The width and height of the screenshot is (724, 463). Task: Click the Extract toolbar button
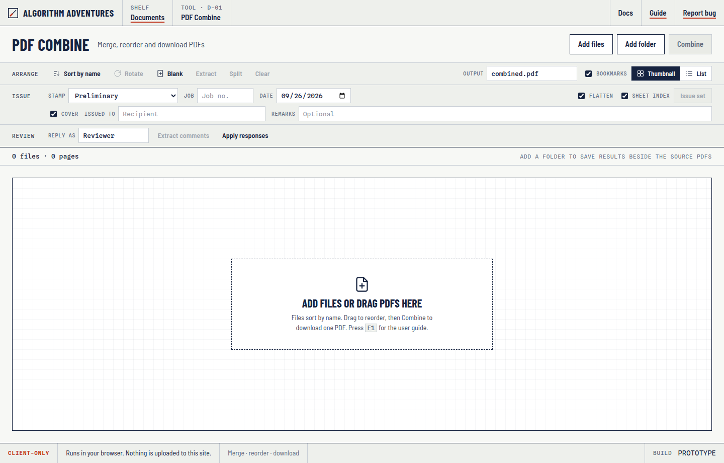click(206, 73)
